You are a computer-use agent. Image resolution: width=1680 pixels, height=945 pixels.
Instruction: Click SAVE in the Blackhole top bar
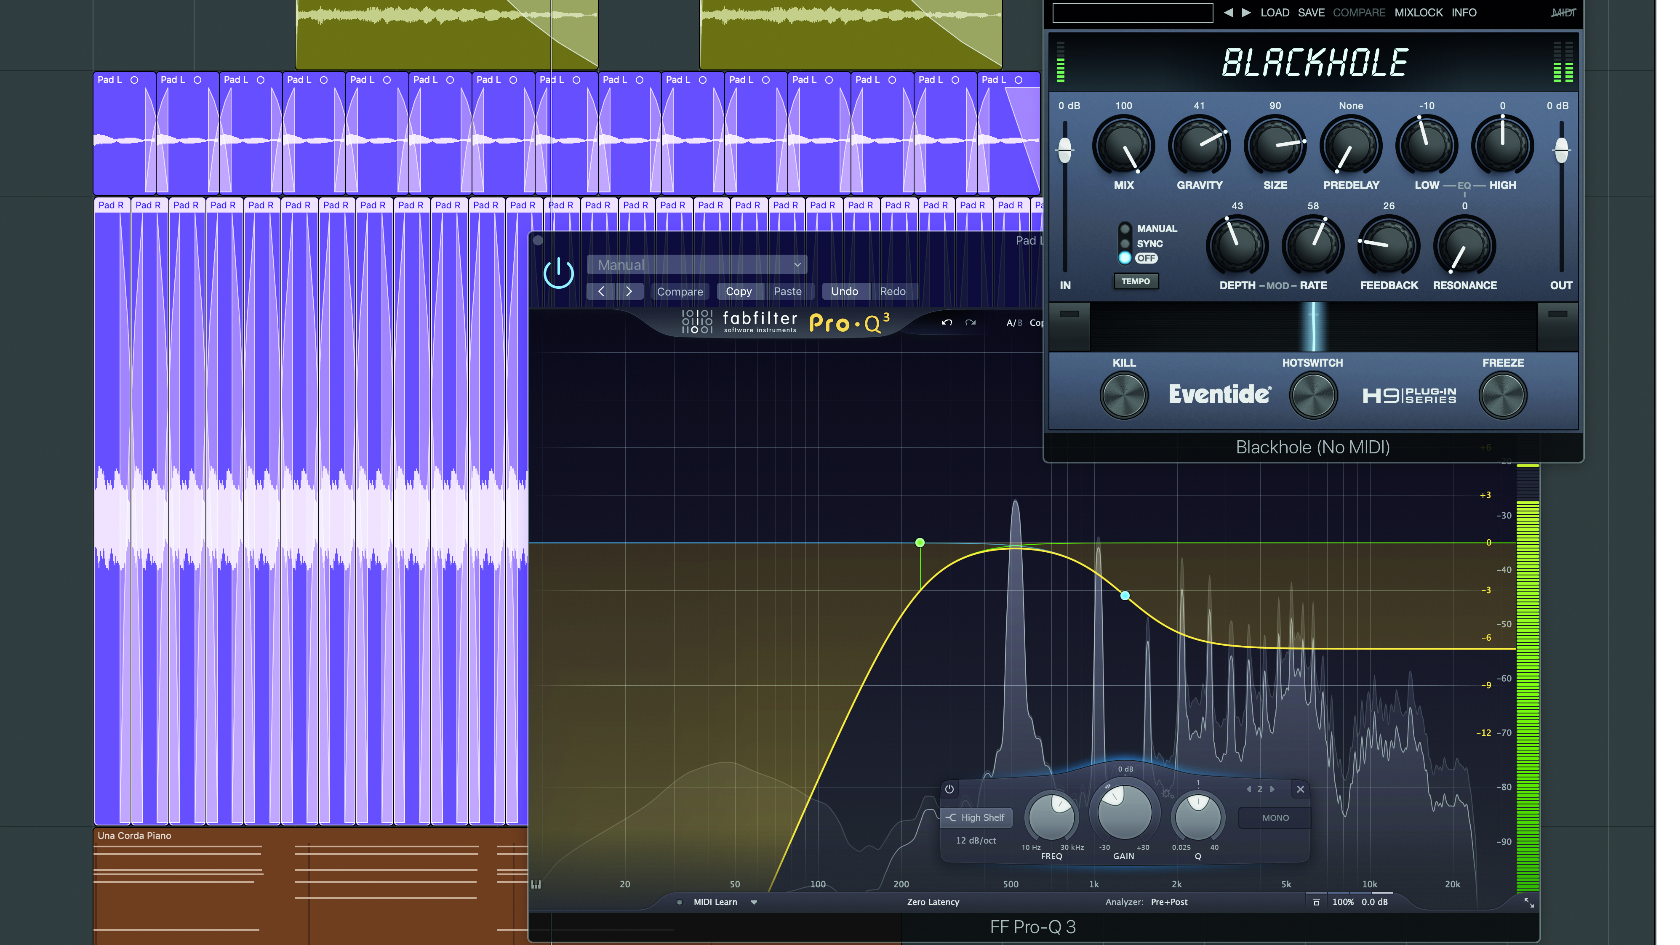pyautogui.click(x=1311, y=12)
